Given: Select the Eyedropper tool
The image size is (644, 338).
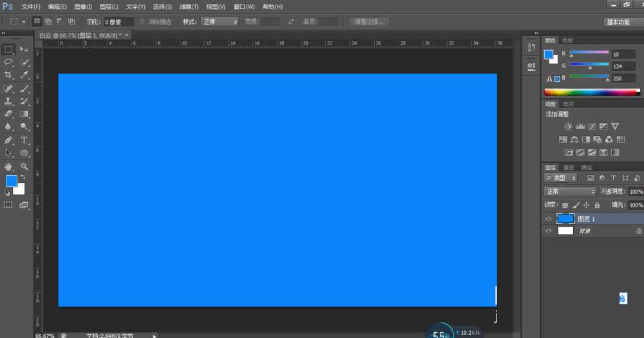Looking at the screenshot, I should [24, 75].
